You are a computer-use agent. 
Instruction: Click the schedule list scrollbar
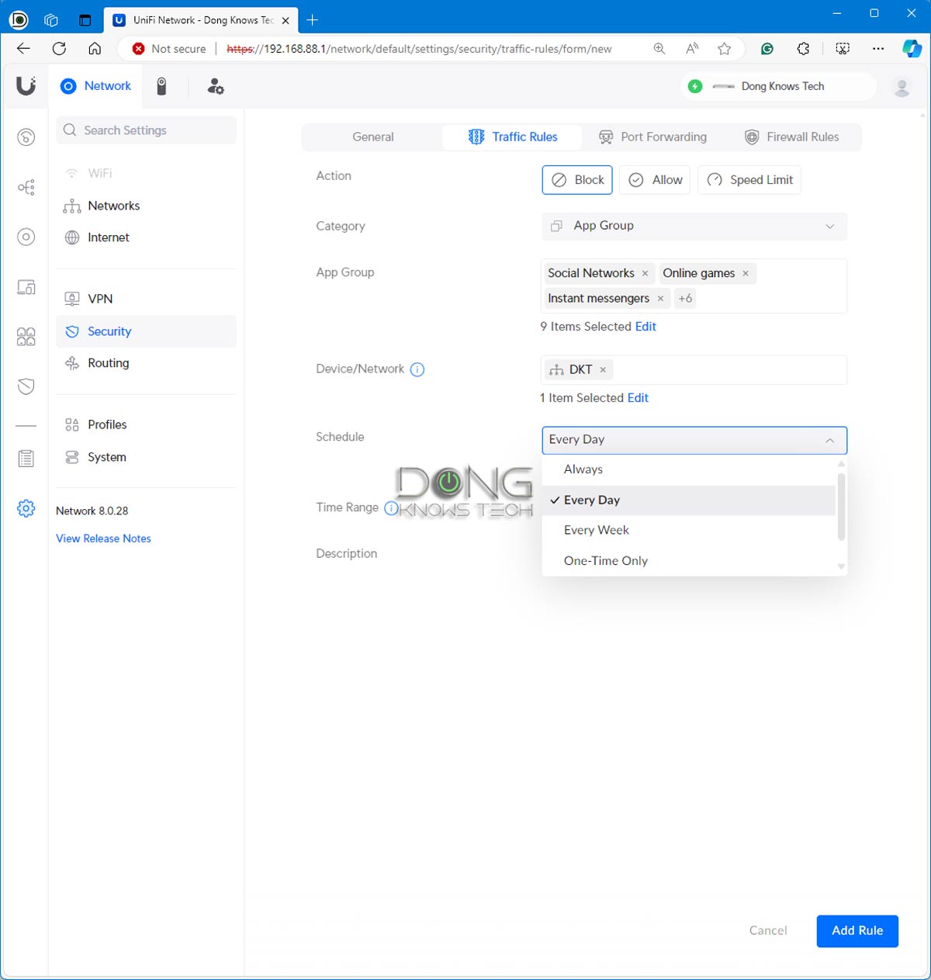[841, 507]
